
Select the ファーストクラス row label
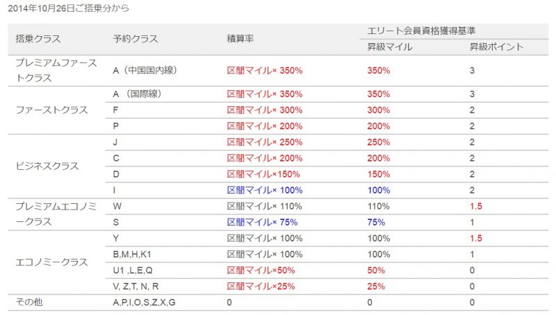(x=51, y=110)
